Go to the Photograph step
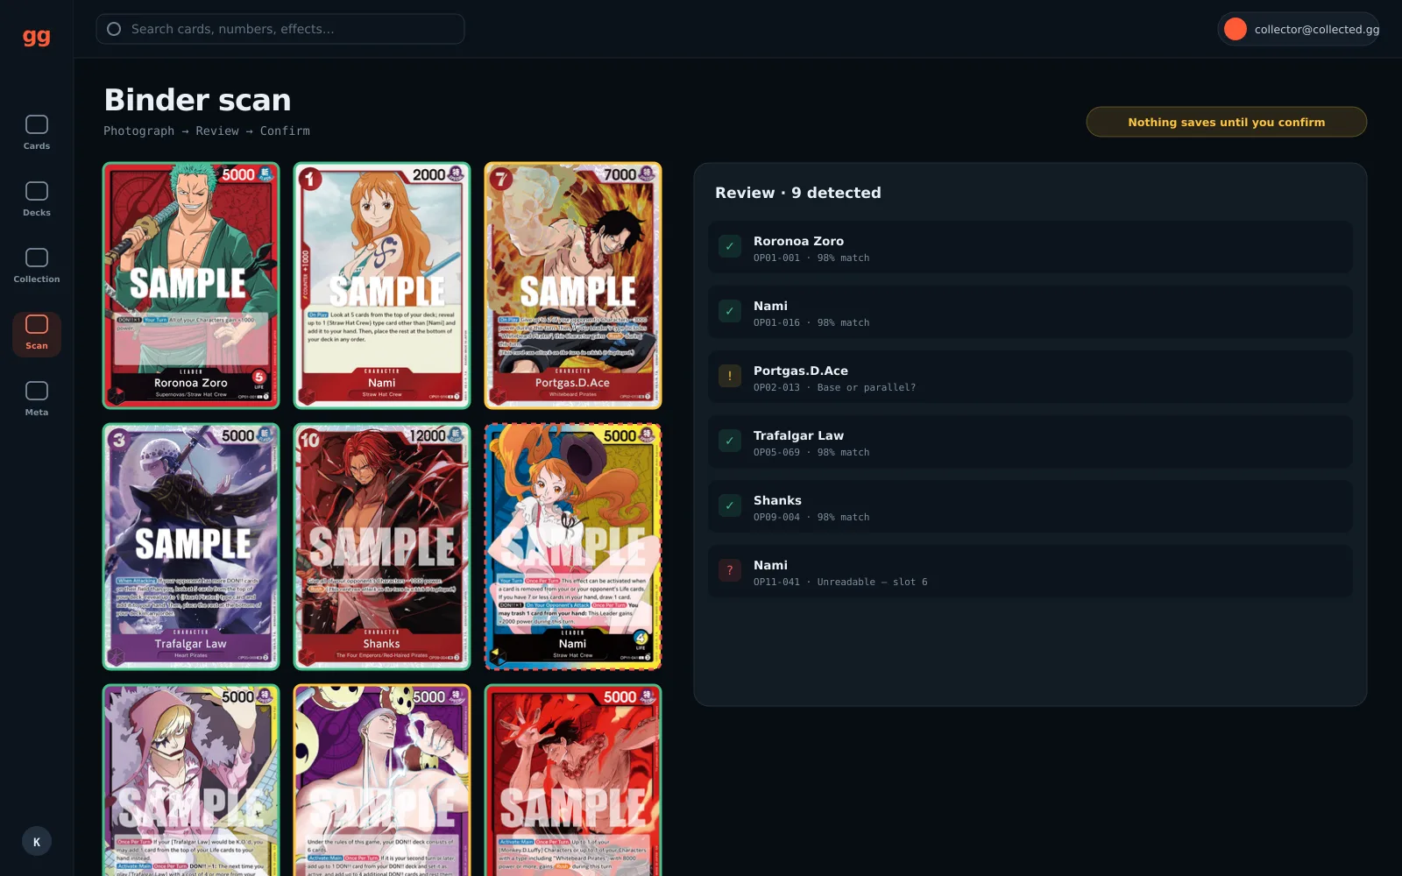Viewport: 1402px width, 876px height. click(x=138, y=131)
